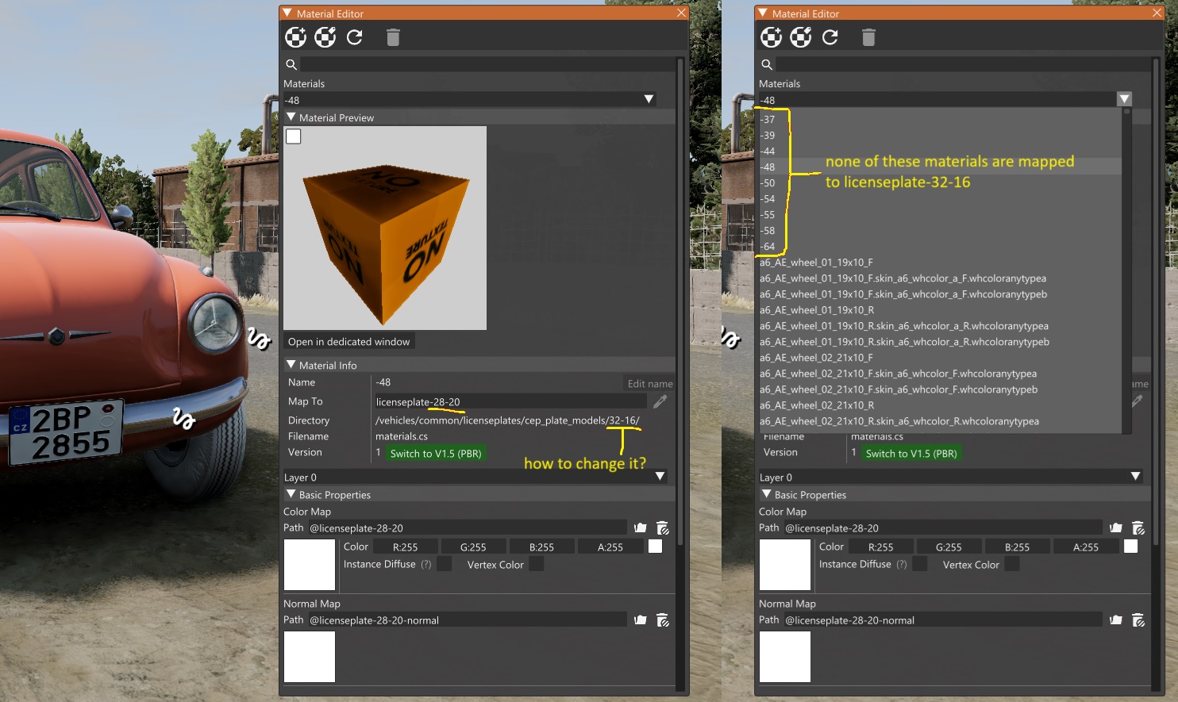Click search magnifier icon in right Material Editor
Screen dimensions: 1178x702
point(767,65)
